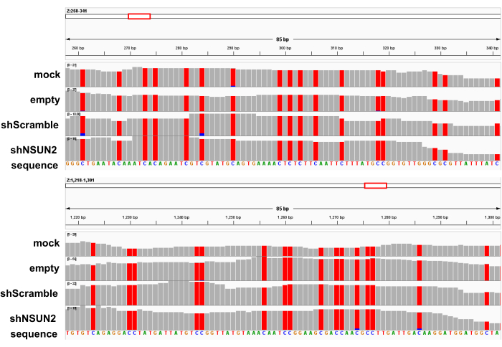Click the 85 bp span label in Z:1,218-1,301 panel
Viewport: 502px width, 347px height.
(x=283, y=209)
